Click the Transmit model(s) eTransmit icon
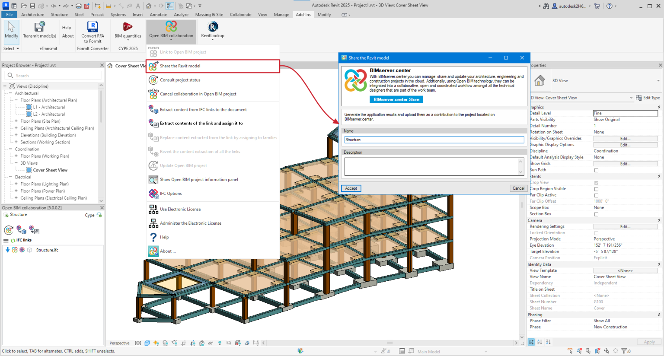The height and width of the screenshot is (356, 664). click(x=39, y=27)
